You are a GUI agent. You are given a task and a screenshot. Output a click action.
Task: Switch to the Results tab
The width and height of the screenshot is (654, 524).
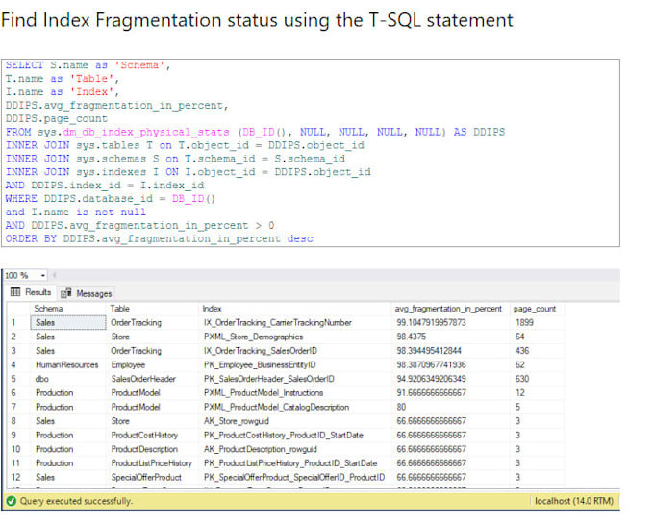pyautogui.click(x=31, y=292)
